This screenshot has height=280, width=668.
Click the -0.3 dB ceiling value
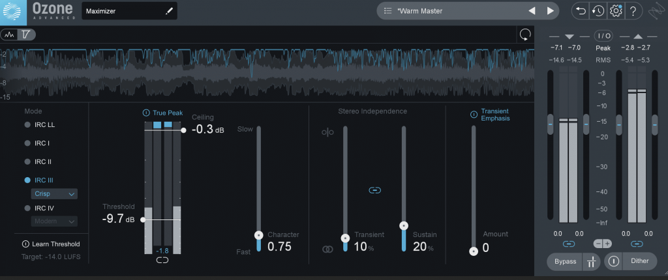tap(208, 130)
